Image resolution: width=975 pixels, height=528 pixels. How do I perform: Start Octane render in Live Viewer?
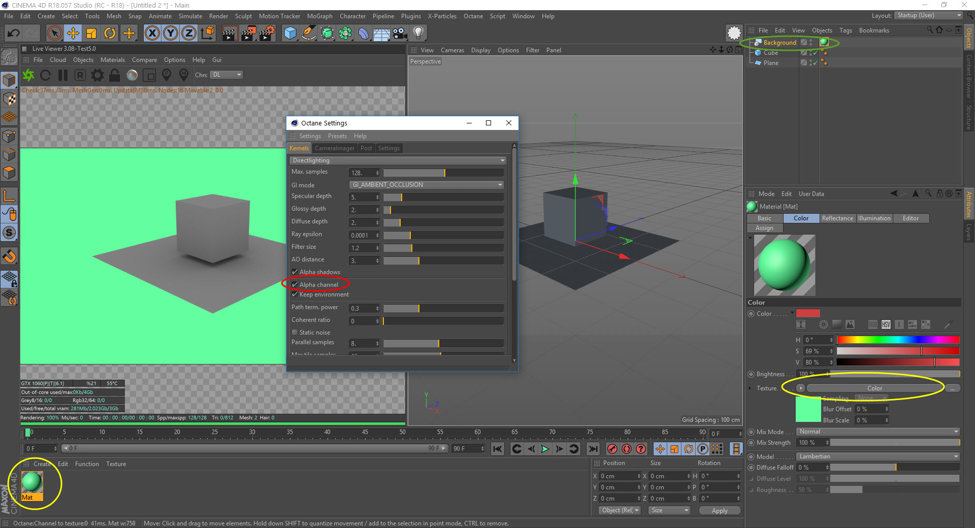[x=28, y=75]
